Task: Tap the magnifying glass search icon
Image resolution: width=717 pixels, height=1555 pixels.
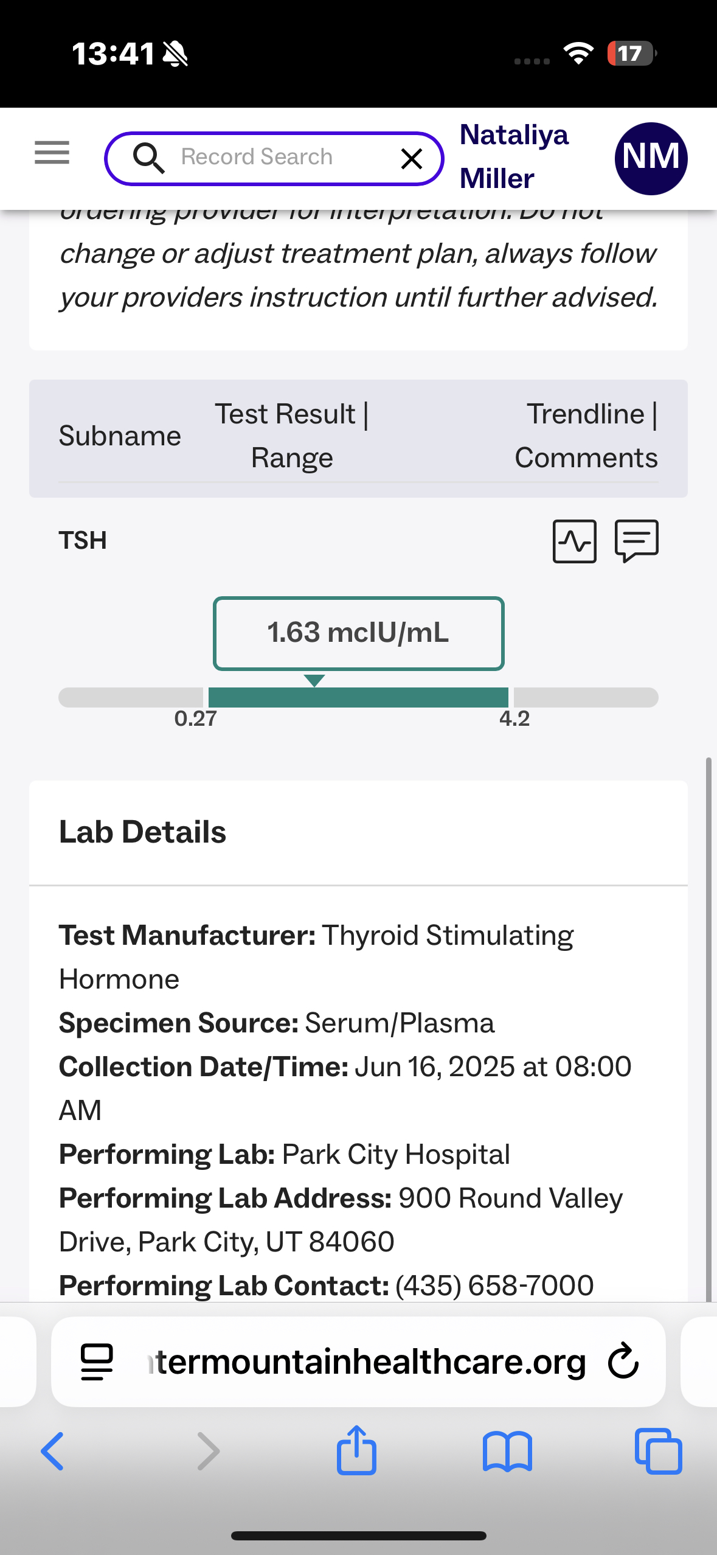Action: [148, 158]
